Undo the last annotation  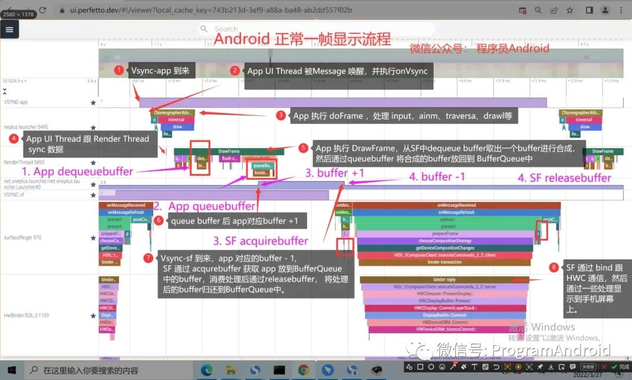pos(496,367)
